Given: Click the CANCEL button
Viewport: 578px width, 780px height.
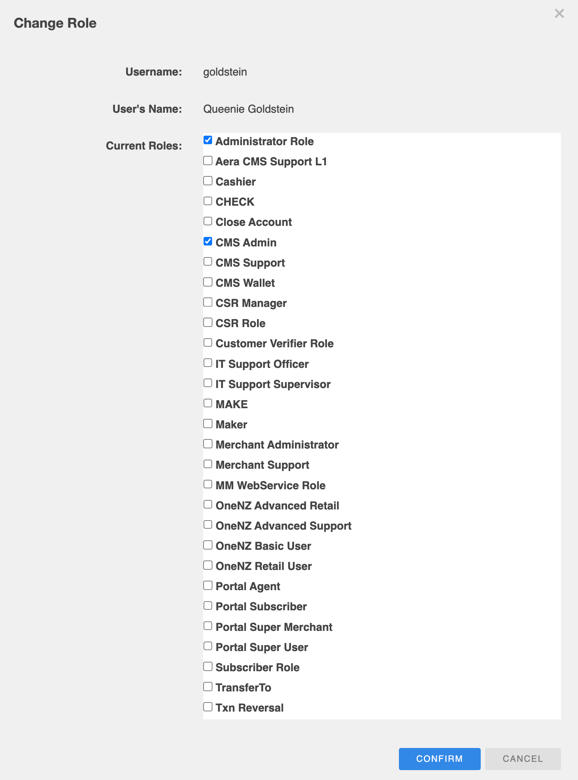Looking at the screenshot, I should click(x=522, y=759).
